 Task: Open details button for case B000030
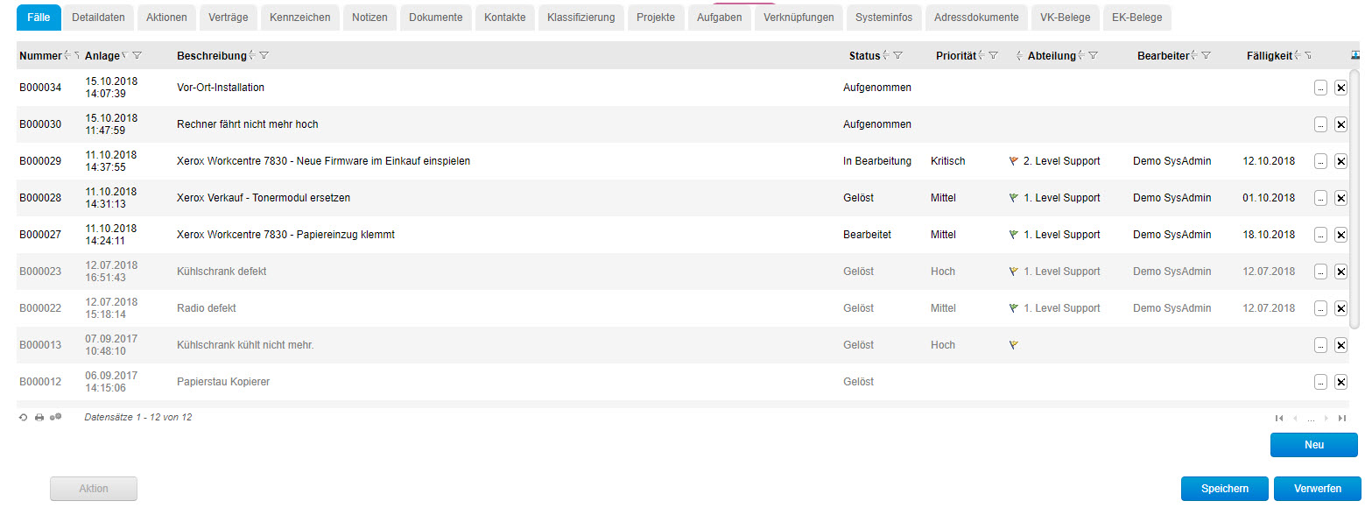coord(1320,124)
